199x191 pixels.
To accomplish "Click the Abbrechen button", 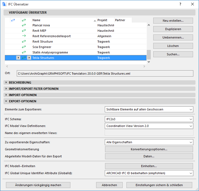I will pyautogui.click(x=109, y=185).
